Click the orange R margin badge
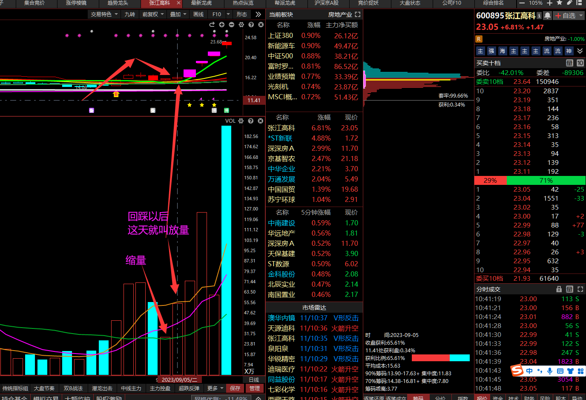Viewport: 586px width, 400px height. pos(479,39)
